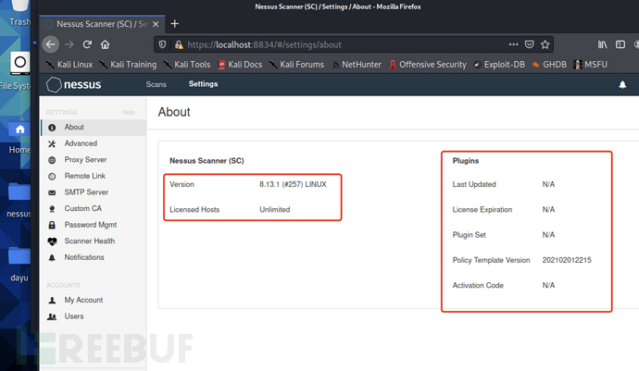The width and height of the screenshot is (639, 371).
Task: Click the nessus folder on desktop
Action: [x=19, y=201]
